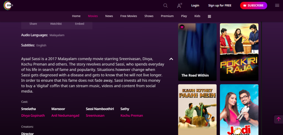Click Sign up for FREE
The height and width of the screenshot is (135, 283).
pyautogui.click(x=220, y=6)
